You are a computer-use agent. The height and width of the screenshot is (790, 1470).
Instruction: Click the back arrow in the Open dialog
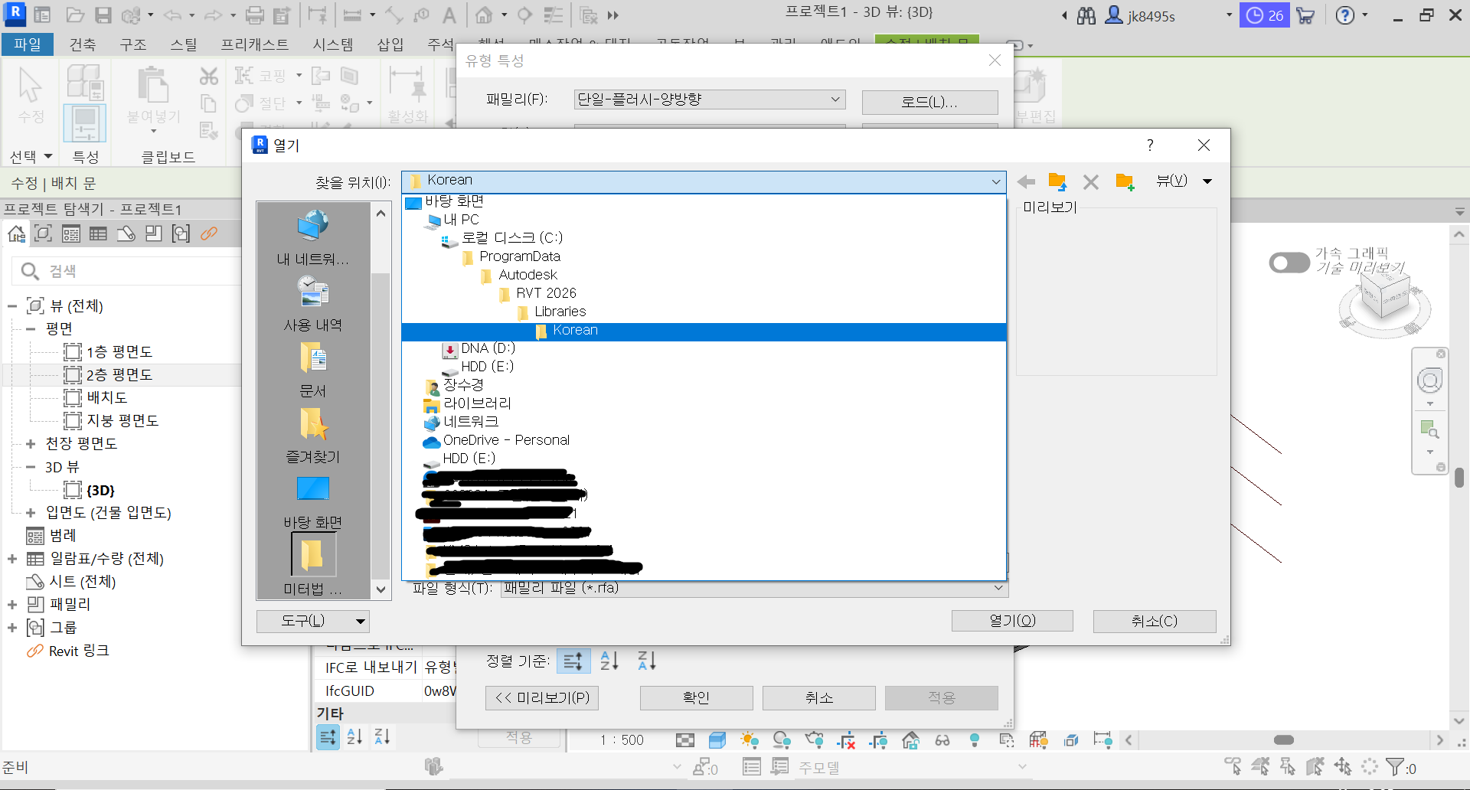point(1026,182)
